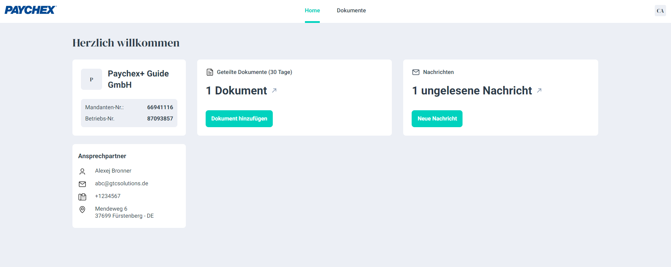The image size is (671, 267).
Task: Click the Betriebs-Nr. label
Action: point(100,119)
